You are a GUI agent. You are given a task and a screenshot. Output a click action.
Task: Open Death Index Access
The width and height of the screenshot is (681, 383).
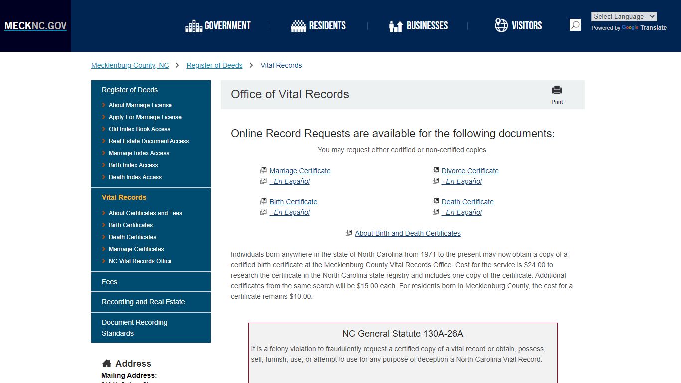[x=135, y=177]
